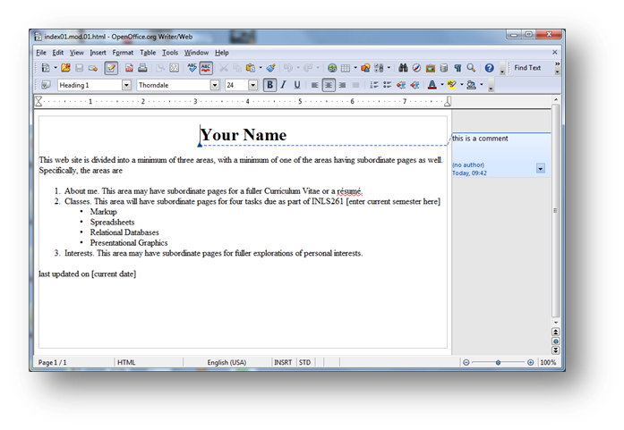Click the Print document icon
Viewport: 624px width, 430px height.
[142, 68]
